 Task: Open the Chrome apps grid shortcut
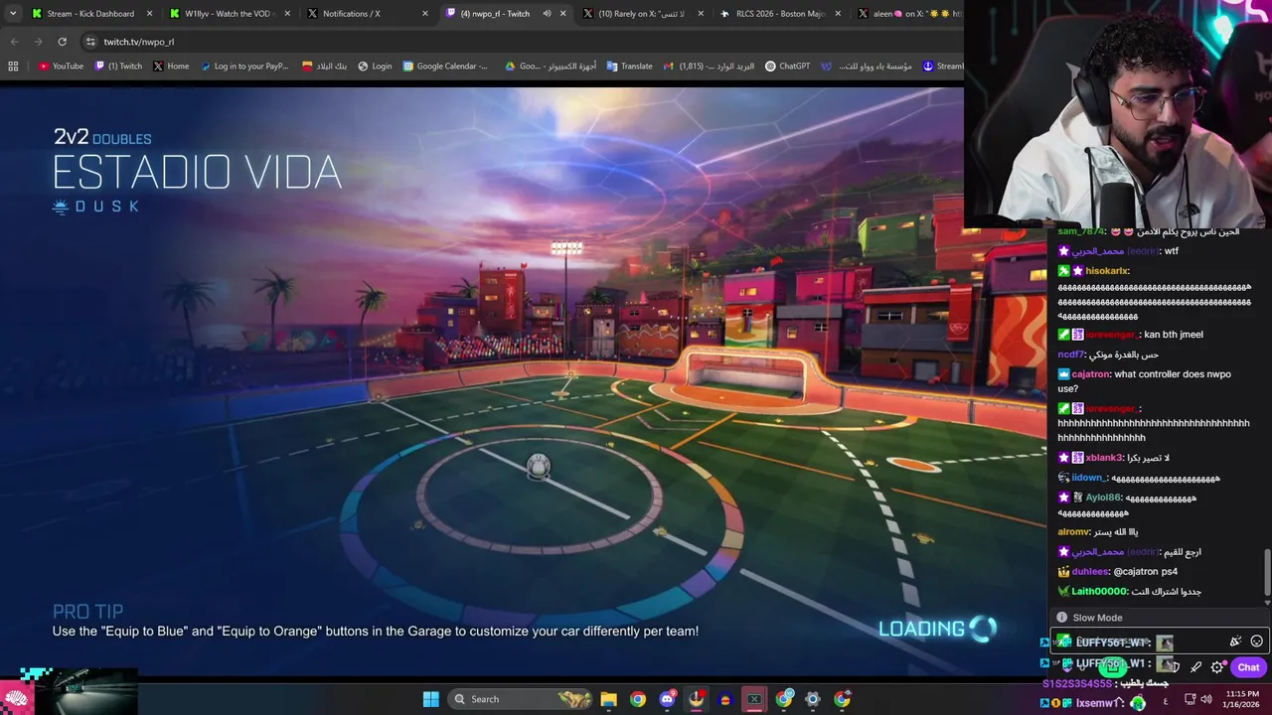tap(13, 67)
